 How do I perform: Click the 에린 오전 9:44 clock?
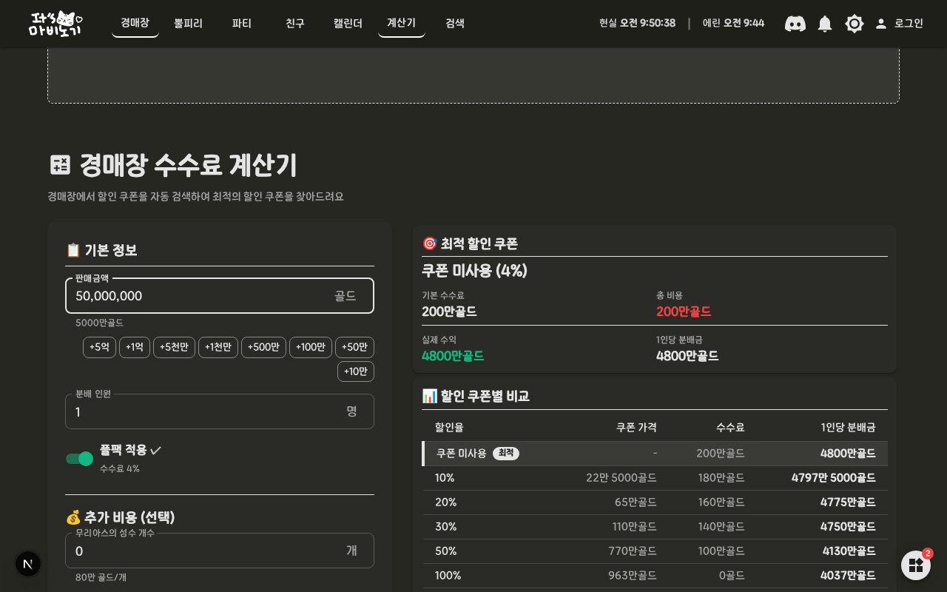[x=733, y=24]
